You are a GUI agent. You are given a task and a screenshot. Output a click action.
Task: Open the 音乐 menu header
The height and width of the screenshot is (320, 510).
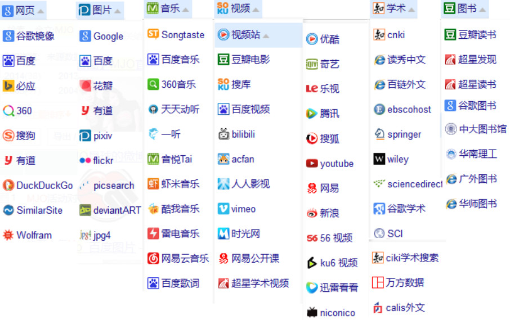pyautogui.click(x=169, y=8)
